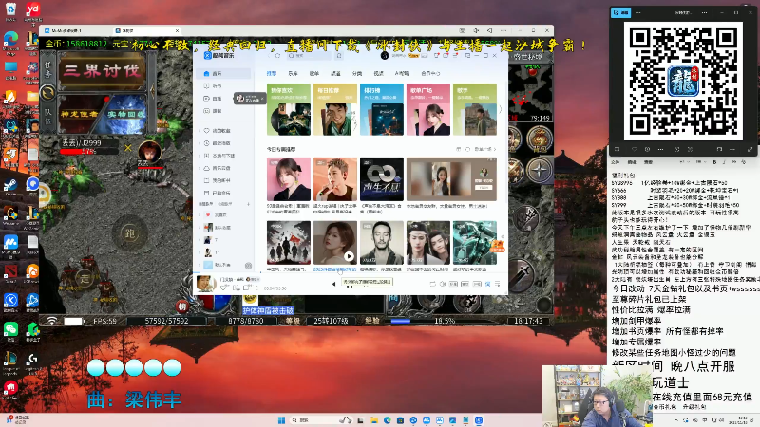
Task: Switch to the video tab in music player
Action: point(378,74)
